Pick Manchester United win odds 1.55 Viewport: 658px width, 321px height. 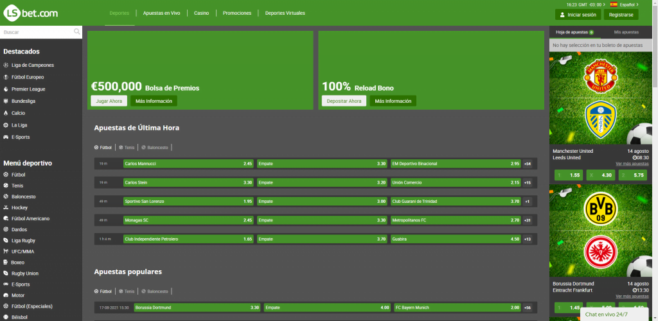[567, 175]
